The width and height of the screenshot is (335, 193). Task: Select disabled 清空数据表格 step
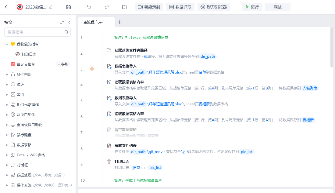click(125, 130)
